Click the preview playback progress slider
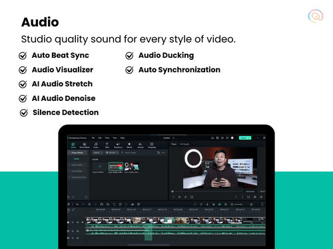333x249 pixels. [x=208, y=191]
